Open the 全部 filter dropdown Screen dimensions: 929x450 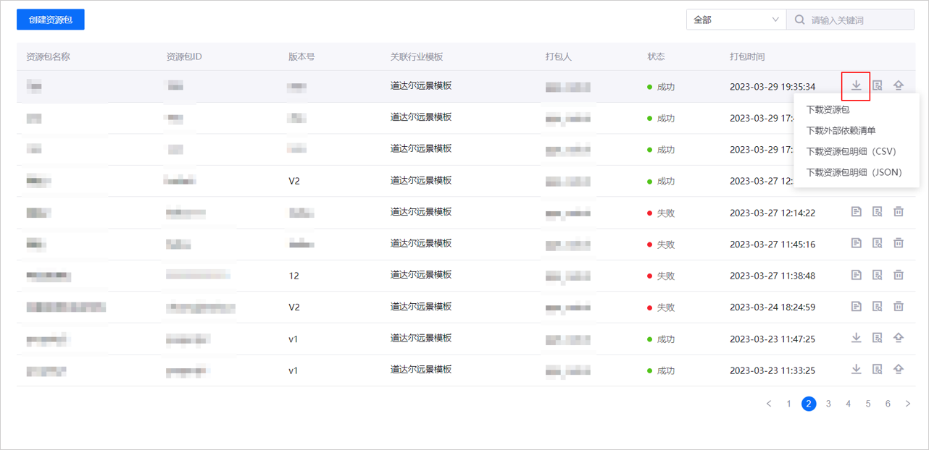[736, 20]
